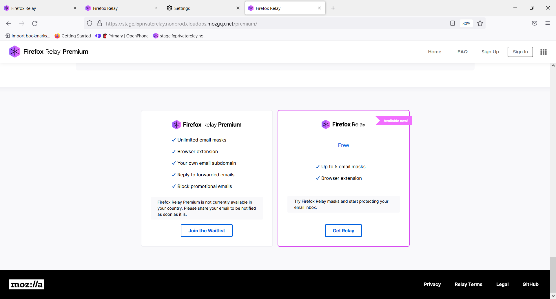
Task: Bookmark this page using the star icon
Action: pyautogui.click(x=480, y=23)
